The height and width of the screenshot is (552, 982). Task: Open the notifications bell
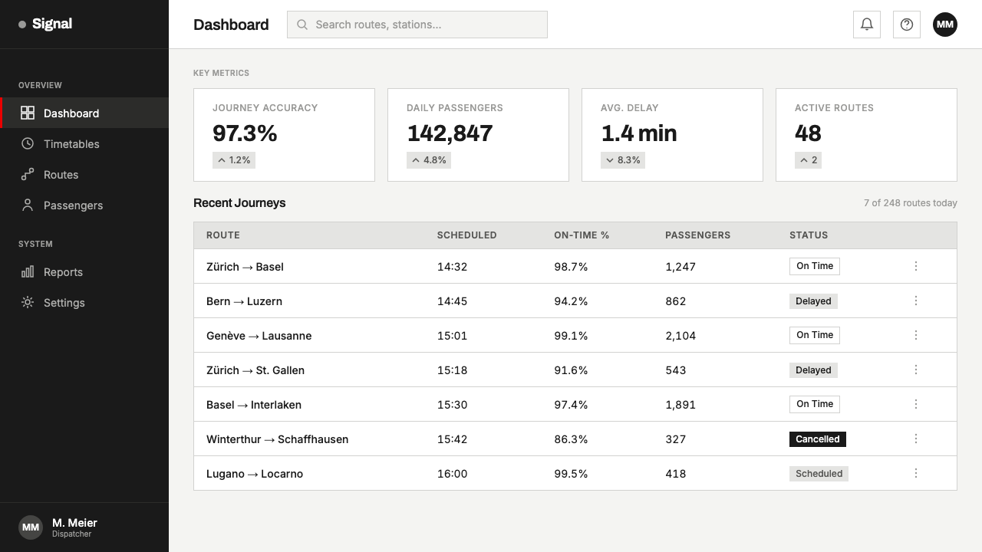(867, 25)
